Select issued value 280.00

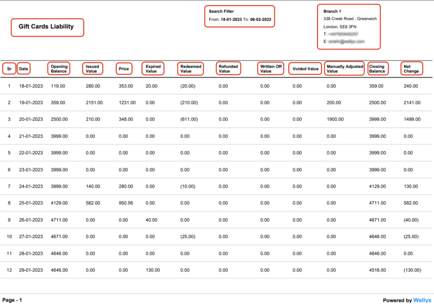(93, 86)
